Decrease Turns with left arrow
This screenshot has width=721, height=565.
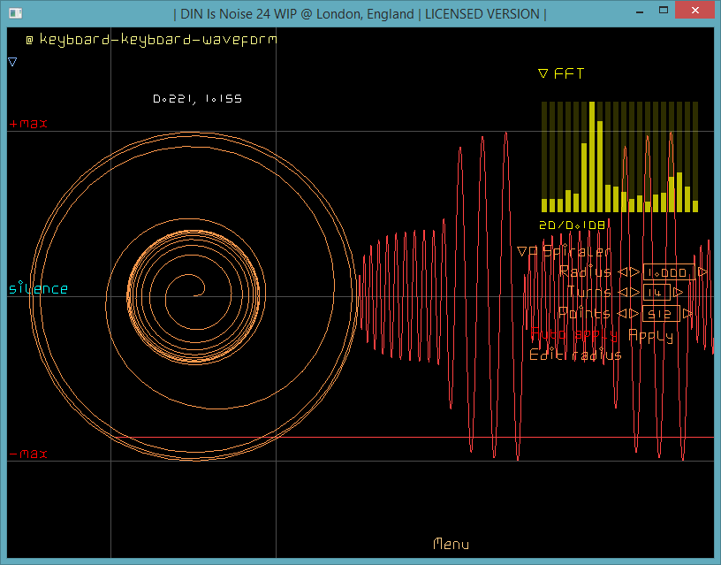point(622,293)
